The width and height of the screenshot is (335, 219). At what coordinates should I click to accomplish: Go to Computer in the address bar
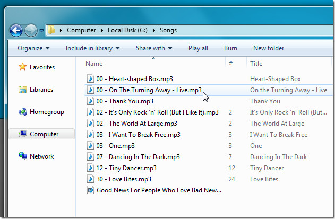coord(81,30)
